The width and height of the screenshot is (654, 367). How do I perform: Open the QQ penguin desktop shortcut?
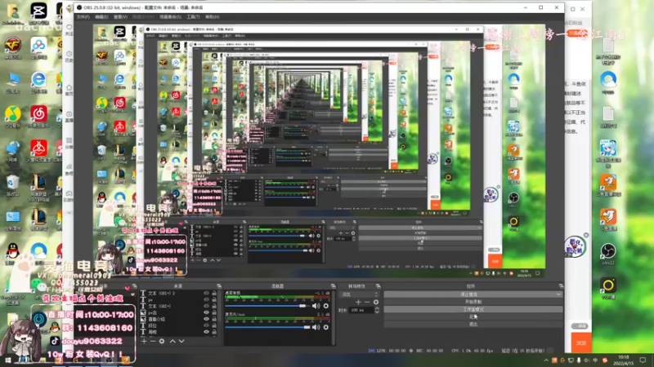(13, 253)
